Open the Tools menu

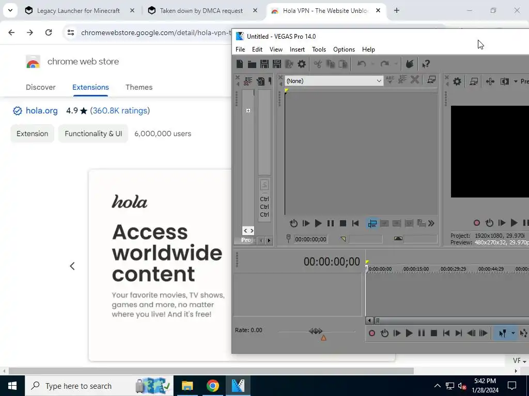coord(319,49)
